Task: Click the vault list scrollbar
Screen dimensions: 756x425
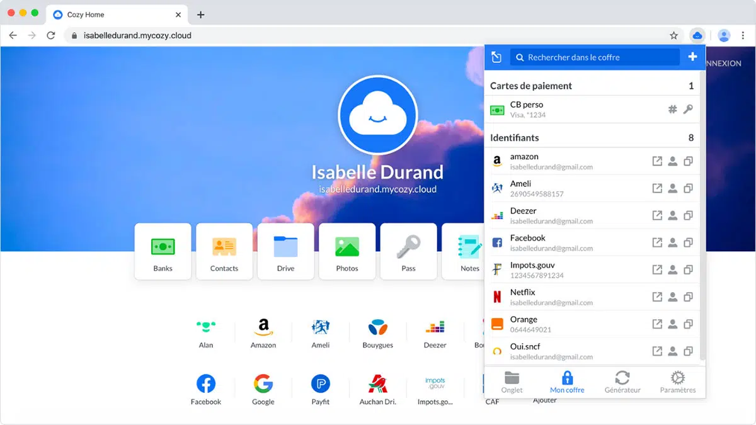Action: (x=702, y=252)
